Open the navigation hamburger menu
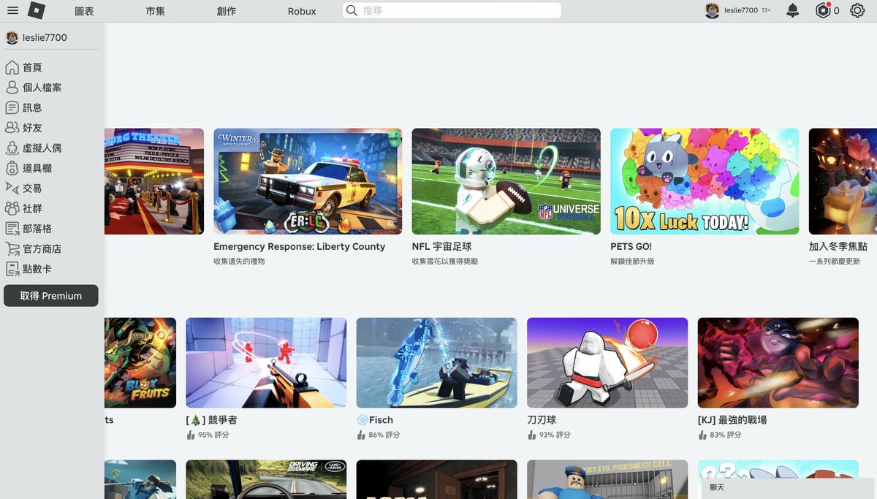877x499 pixels. 12,10
